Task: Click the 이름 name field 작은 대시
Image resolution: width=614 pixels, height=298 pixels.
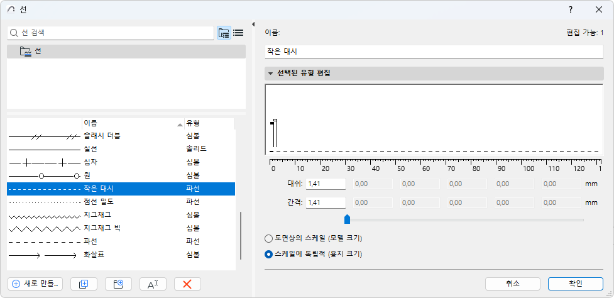Action: click(x=434, y=52)
